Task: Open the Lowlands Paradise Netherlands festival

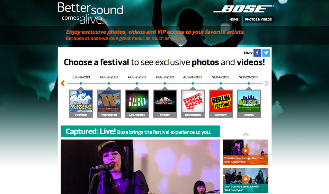Action: 193,104
